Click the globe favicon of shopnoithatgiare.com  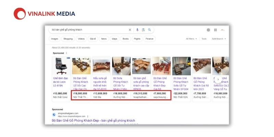[x=54, y=115]
